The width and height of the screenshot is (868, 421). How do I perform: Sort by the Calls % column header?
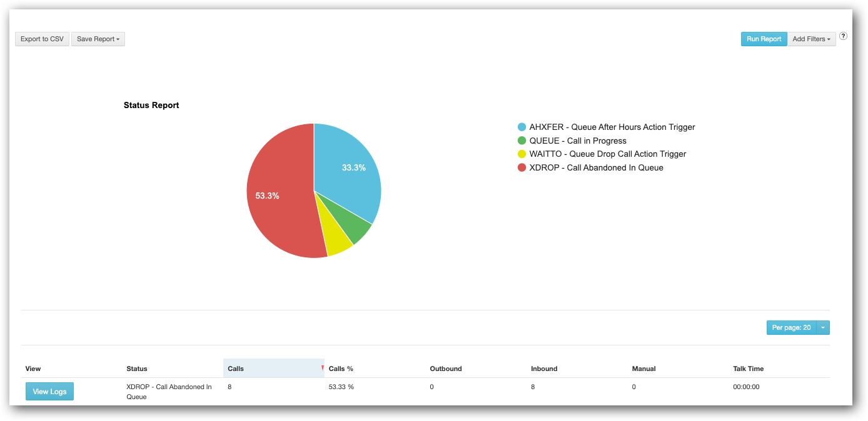click(x=341, y=369)
